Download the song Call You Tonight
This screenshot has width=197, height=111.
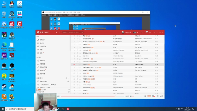tap(80, 76)
